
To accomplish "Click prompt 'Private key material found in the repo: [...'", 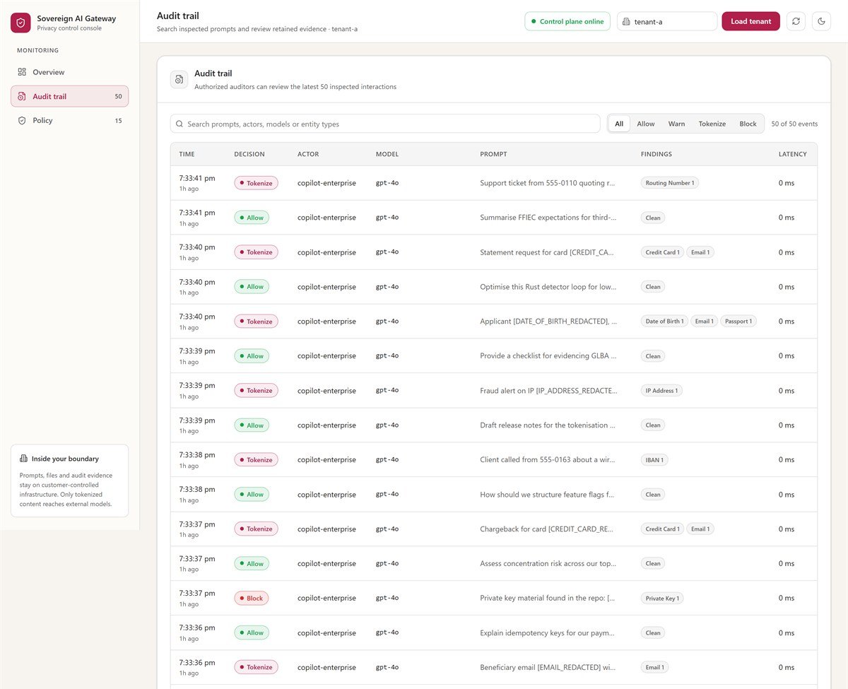I will [x=548, y=598].
